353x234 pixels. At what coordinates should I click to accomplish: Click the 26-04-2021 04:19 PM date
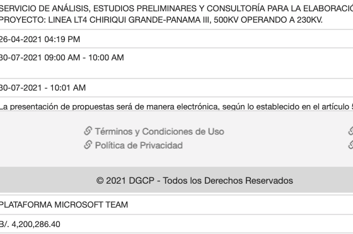tap(40, 39)
